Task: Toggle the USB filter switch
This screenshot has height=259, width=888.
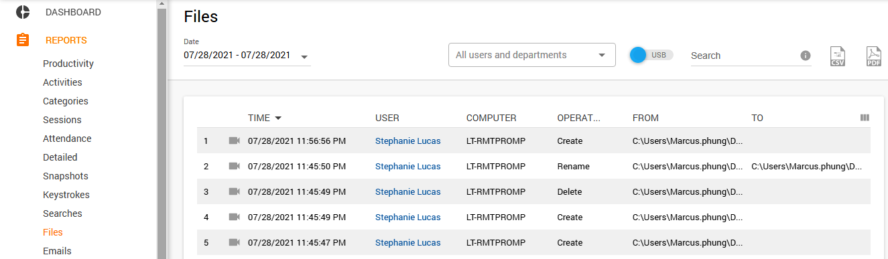Action: (651, 55)
